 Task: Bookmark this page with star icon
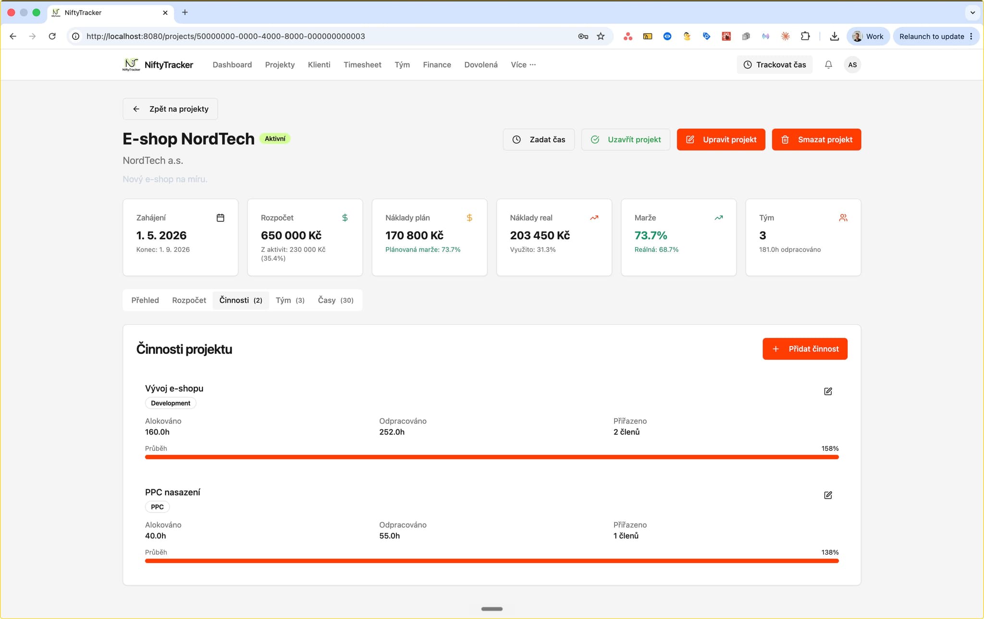601,36
